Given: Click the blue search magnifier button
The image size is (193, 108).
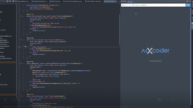Looking at the screenshot, I should (x=188, y=5).
